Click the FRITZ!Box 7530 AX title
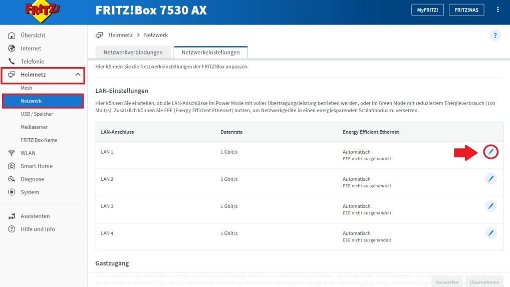Viewport: 510px width, 287px height. tap(151, 10)
